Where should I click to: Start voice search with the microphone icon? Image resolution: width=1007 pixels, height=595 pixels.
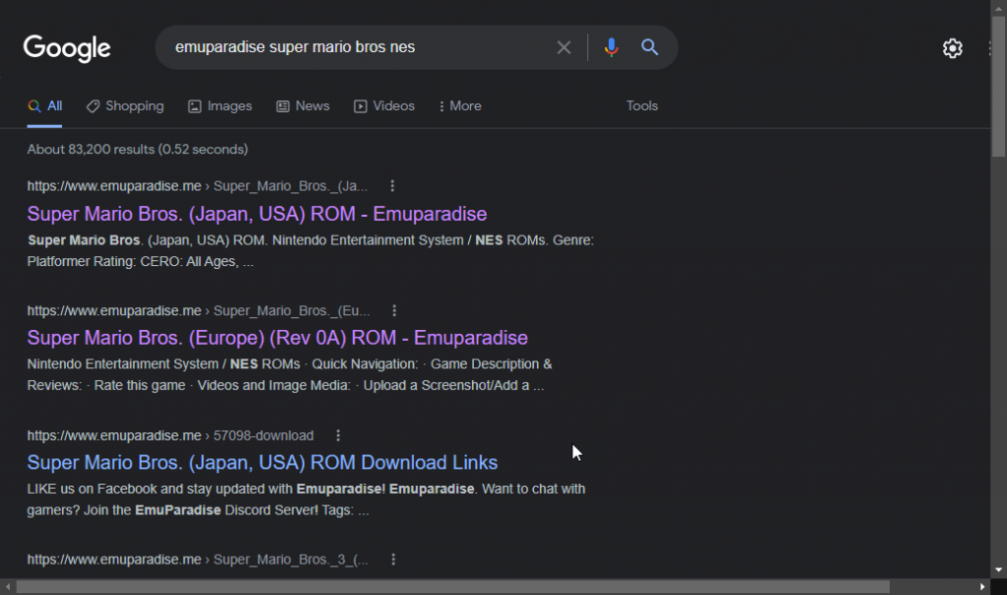tap(612, 46)
